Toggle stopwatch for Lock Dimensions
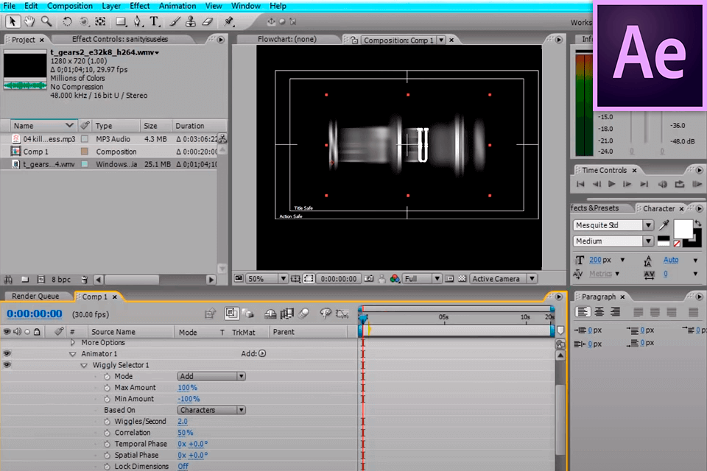The height and width of the screenshot is (471, 707). (107, 467)
